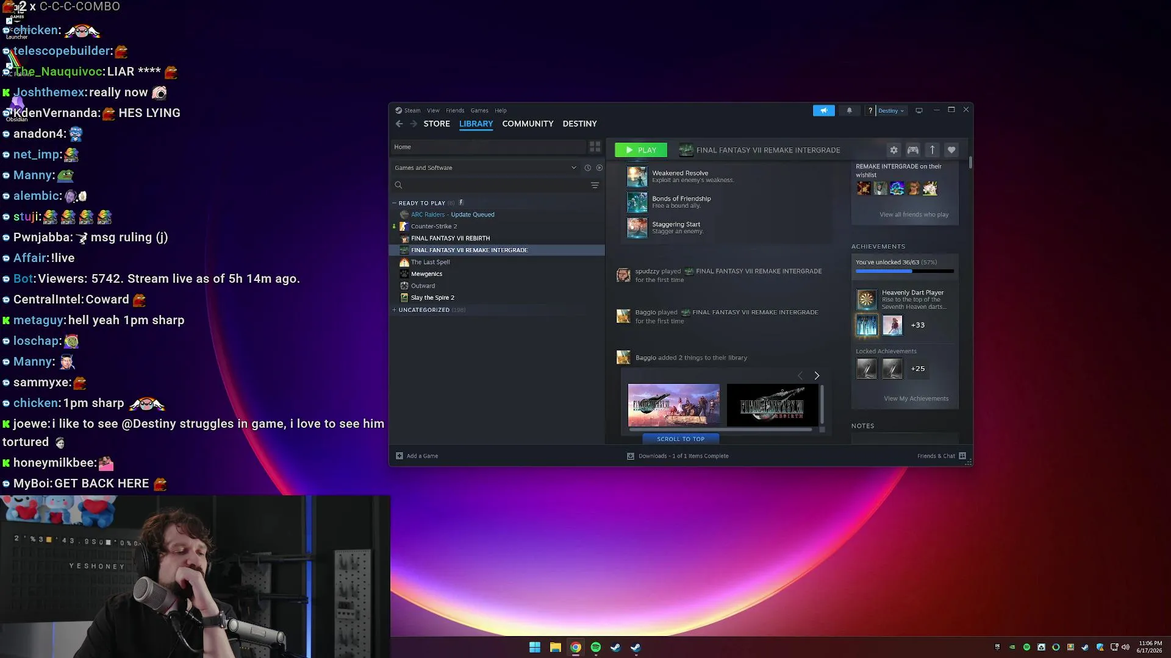1171x658 pixels.
Task: Click the green megaphone announcements button
Action: [x=823, y=110]
